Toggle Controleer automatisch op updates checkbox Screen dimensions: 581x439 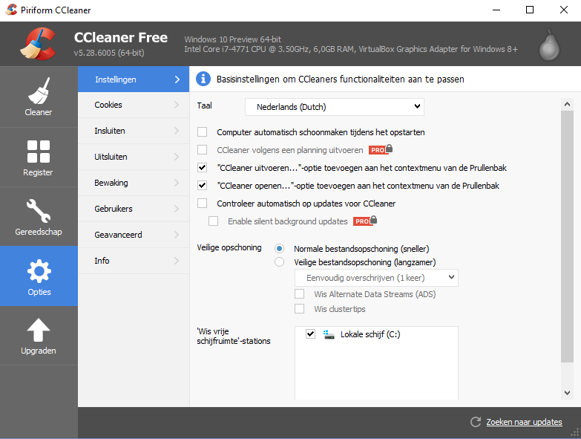tap(203, 204)
